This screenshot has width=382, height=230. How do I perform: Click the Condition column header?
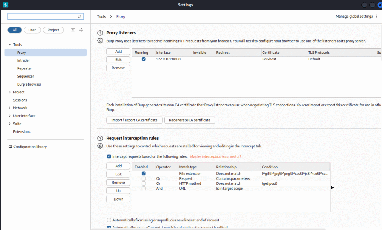click(x=295, y=167)
